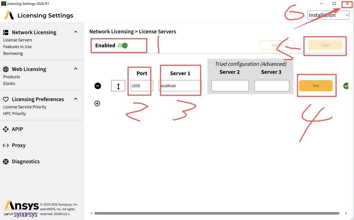The image size is (354, 220).
Task: Open License Service Priority page
Action: tap(25, 107)
